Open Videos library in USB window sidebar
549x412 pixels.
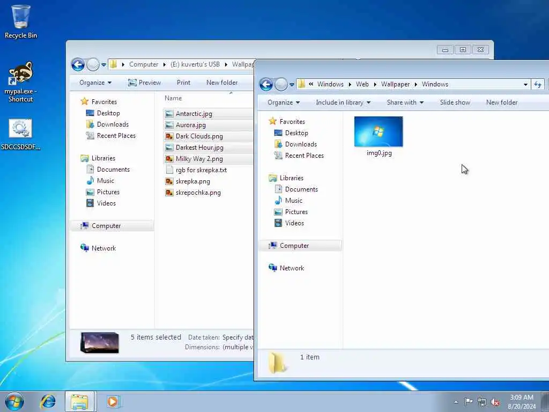click(106, 203)
